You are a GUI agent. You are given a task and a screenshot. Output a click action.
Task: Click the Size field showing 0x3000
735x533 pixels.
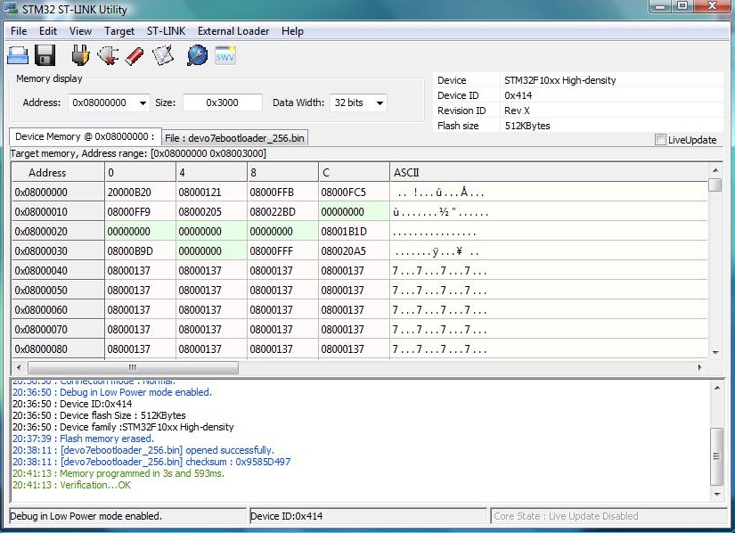tap(222, 102)
